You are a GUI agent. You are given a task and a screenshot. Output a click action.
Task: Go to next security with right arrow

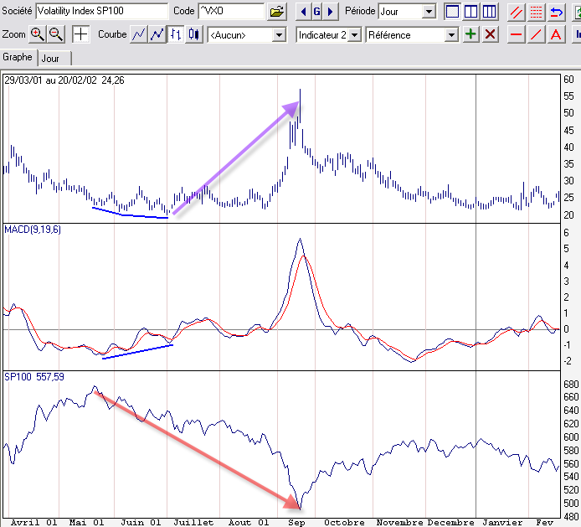point(330,12)
